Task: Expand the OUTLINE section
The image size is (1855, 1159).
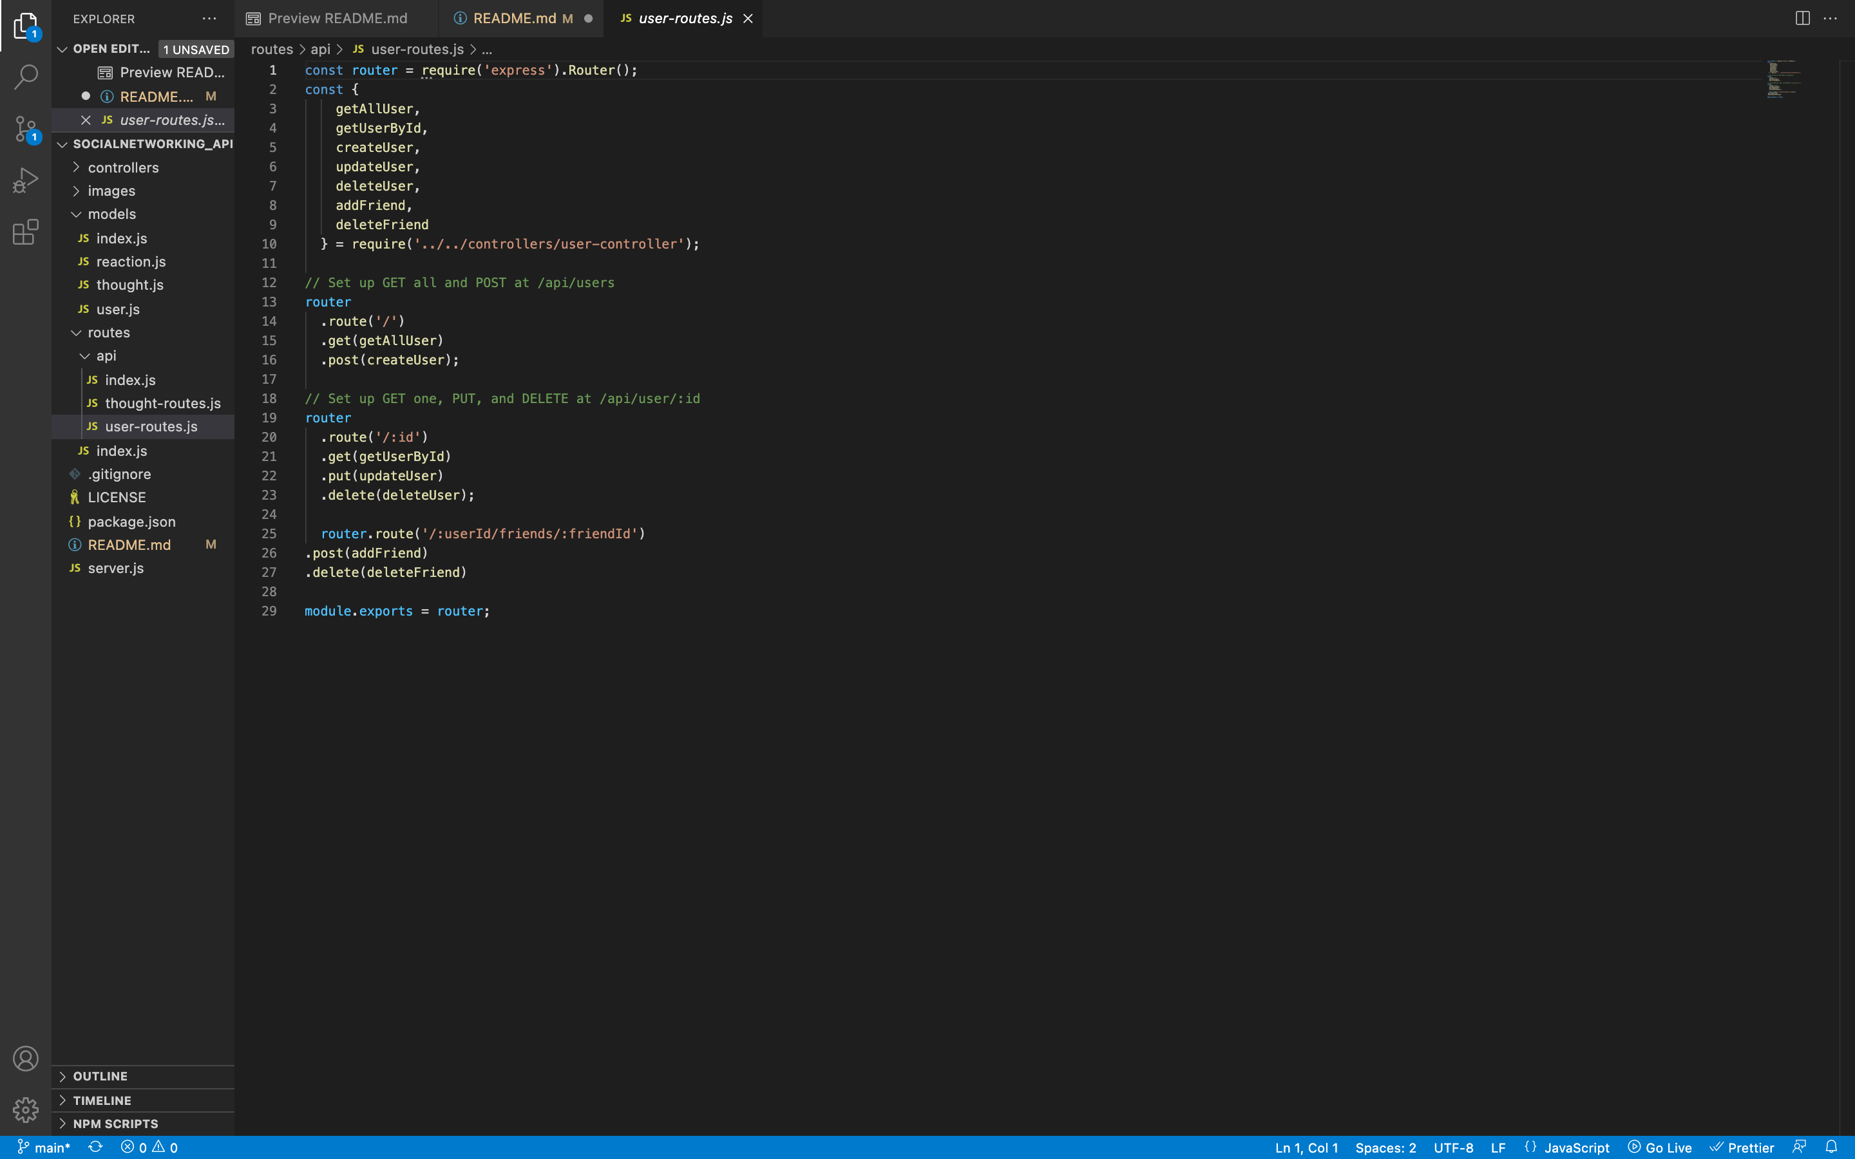Action: click(x=100, y=1076)
